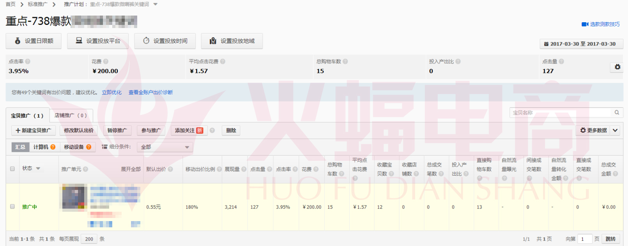The height and width of the screenshot is (246, 628).
Task: Expand the arrow next to 更多数据
Action: tap(615, 130)
